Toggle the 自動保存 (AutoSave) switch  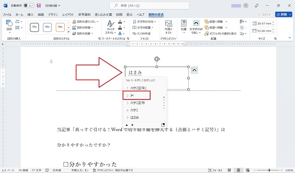click(x=29, y=6)
